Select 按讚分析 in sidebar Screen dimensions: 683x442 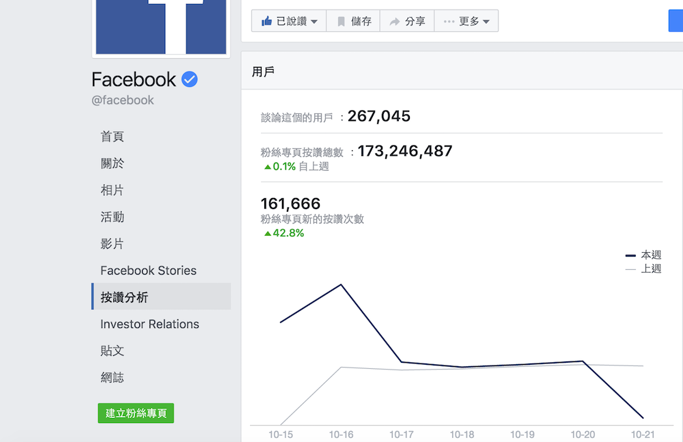(161, 297)
